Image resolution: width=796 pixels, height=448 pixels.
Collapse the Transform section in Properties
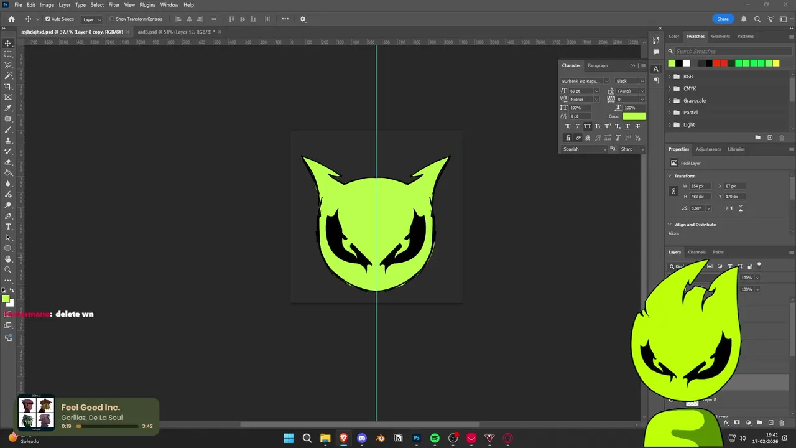click(x=670, y=176)
